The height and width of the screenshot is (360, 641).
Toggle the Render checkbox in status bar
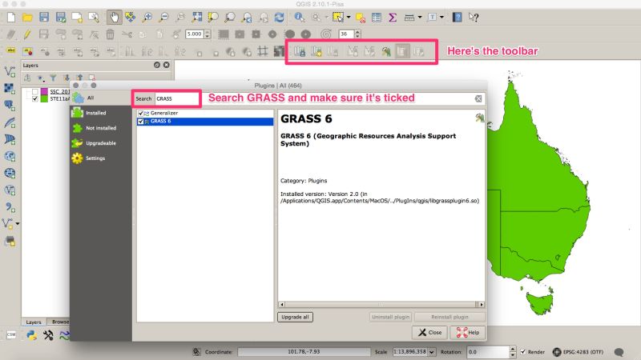point(523,351)
